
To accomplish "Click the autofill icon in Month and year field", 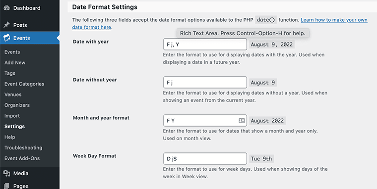I will (242, 120).
